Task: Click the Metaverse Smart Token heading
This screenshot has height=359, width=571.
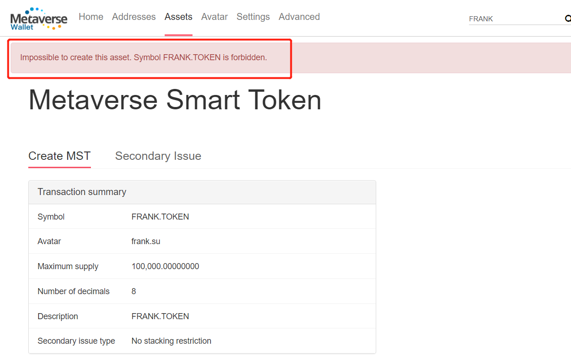Action: pos(175,99)
